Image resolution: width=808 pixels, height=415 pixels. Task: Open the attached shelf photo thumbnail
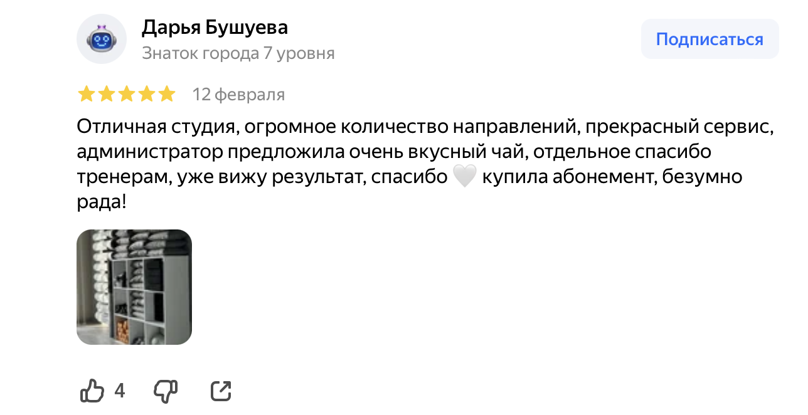click(134, 287)
